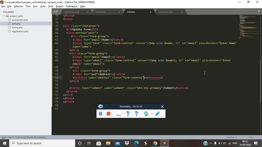
Task: Go to the previous tab with the left arrow
Action: 54,11
